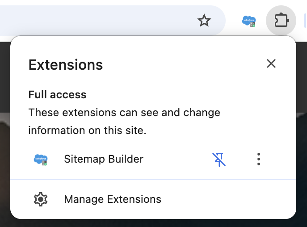Open Manage Extensions

point(153,199)
